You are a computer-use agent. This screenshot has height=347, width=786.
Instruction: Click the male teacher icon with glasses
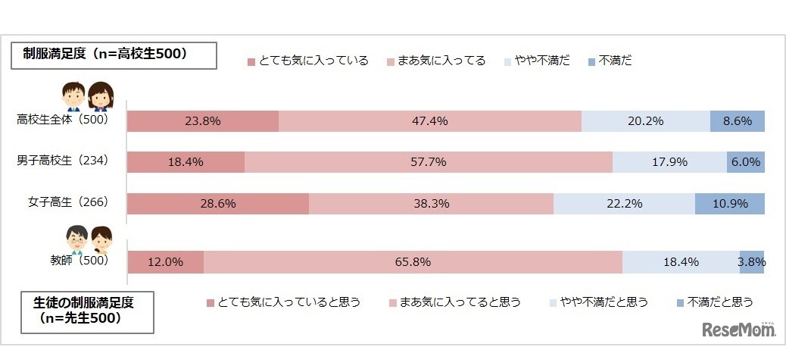click(x=74, y=239)
